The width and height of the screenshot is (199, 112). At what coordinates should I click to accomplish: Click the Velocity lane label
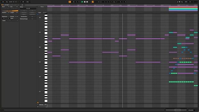coord(41,105)
